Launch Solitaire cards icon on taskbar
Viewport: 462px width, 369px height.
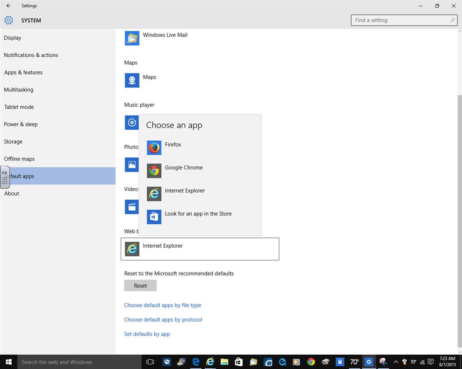coord(167,362)
